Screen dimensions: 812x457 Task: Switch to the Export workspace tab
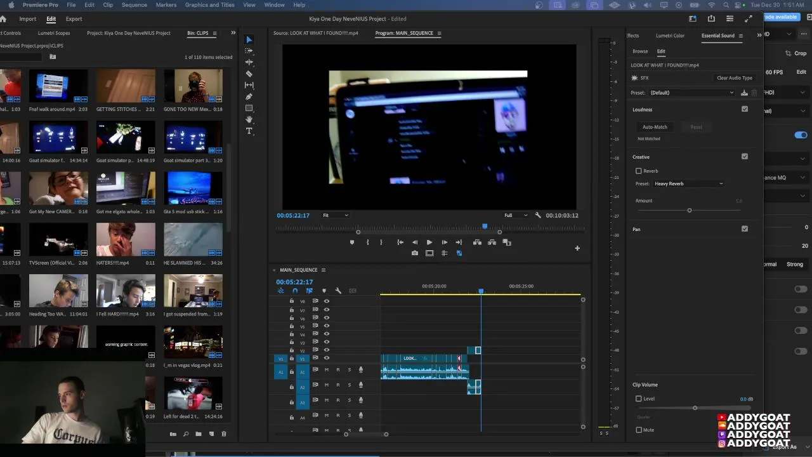click(74, 19)
